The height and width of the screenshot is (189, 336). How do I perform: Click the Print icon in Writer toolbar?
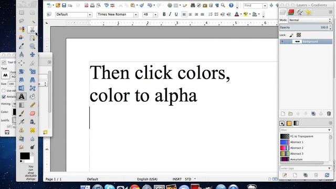click(x=92, y=5)
